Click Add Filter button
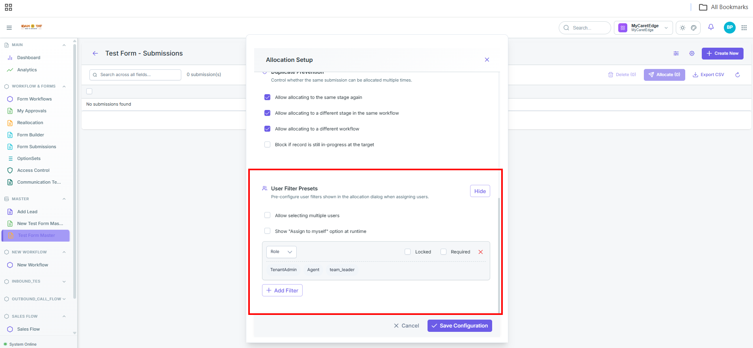The height and width of the screenshot is (348, 753). 282,290
